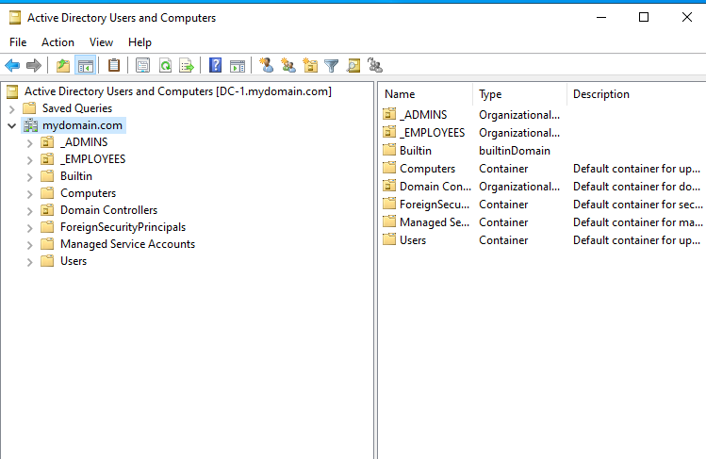
Task: Click the Users folder icon in list pane
Action: pos(389,239)
